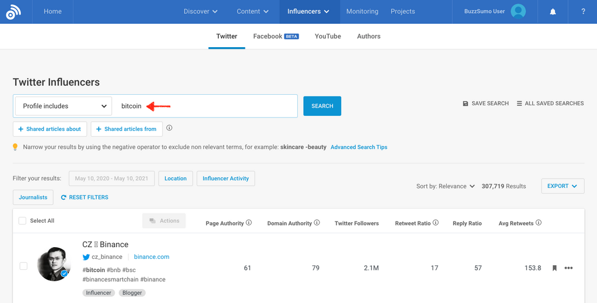The width and height of the screenshot is (597, 303).
Task: Show info icon next to Shared articles from
Action: click(170, 129)
